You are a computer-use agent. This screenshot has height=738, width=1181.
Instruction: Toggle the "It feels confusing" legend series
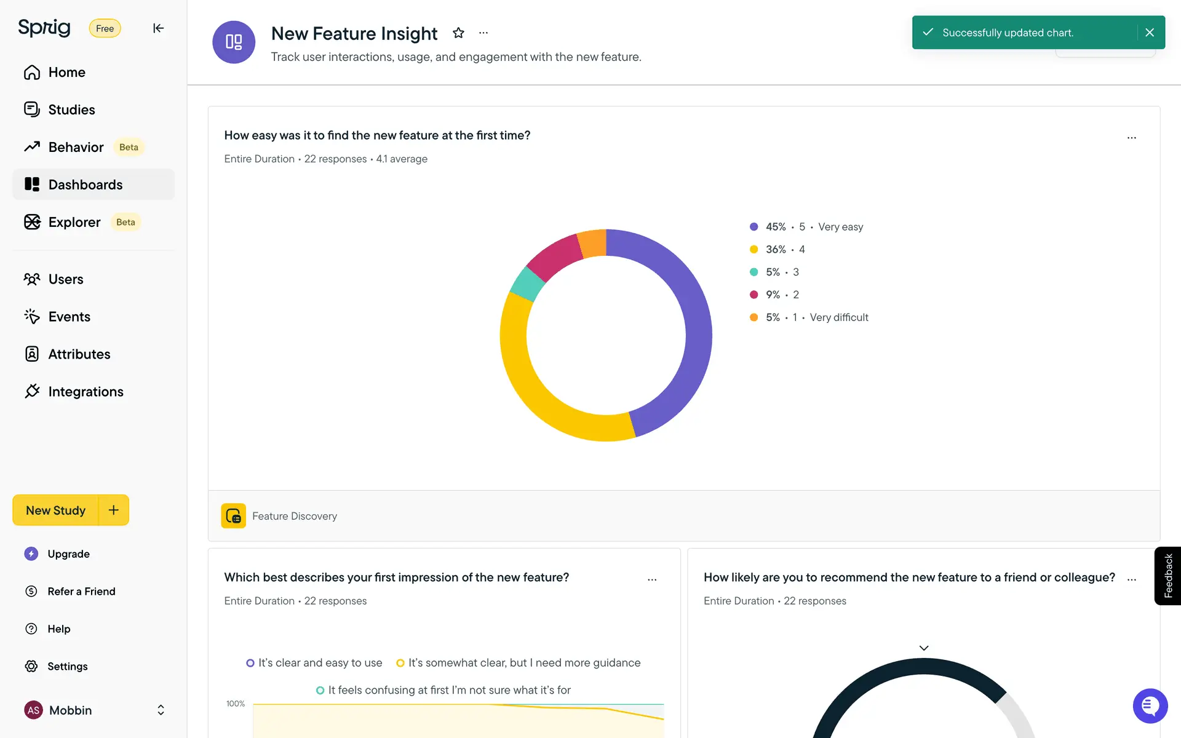(443, 691)
